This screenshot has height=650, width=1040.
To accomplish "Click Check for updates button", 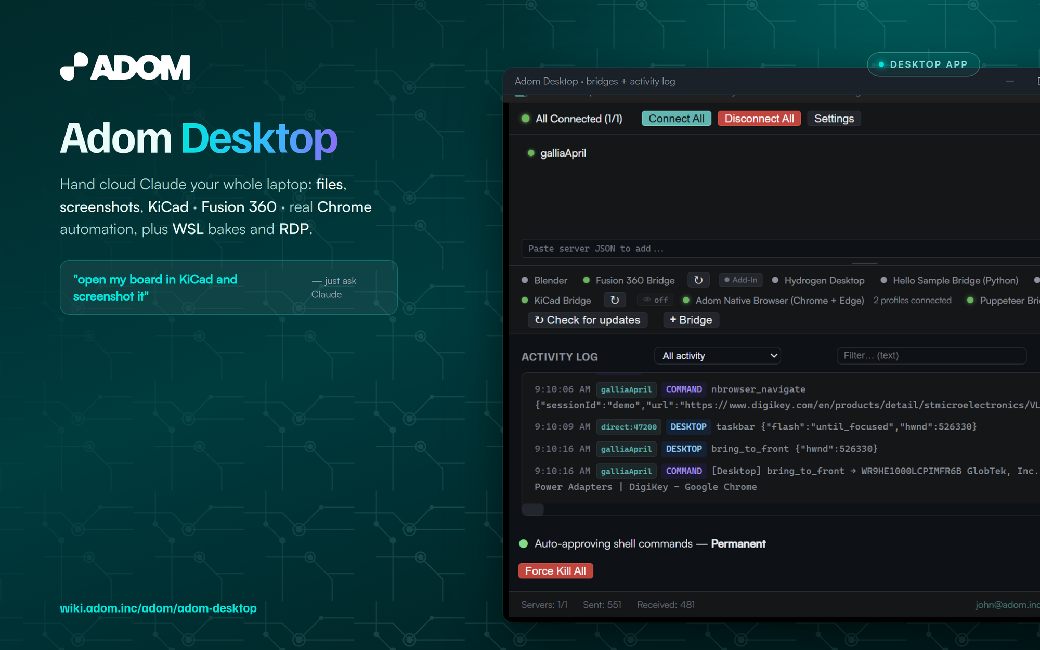I will pos(588,320).
